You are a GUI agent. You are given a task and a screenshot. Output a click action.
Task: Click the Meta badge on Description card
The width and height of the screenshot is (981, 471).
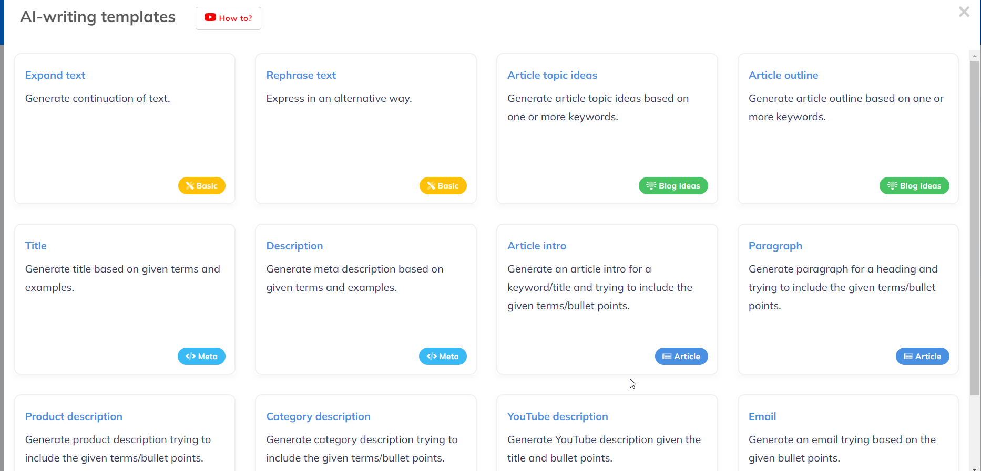point(443,356)
